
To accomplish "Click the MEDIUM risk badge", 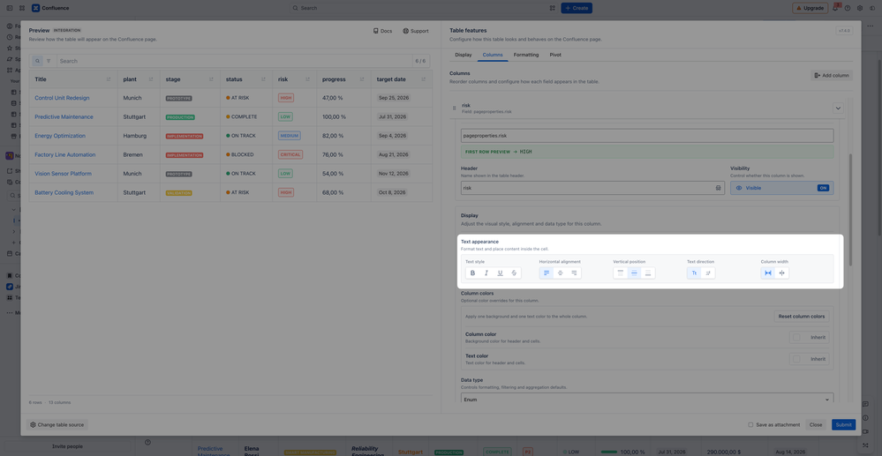I will point(289,136).
